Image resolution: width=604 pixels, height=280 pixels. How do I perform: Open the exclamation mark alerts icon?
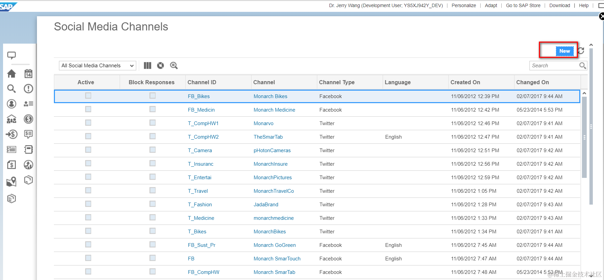point(28,89)
